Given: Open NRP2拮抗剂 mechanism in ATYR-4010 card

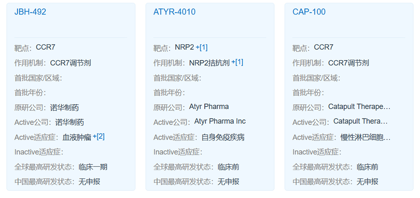Looking at the screenshot, I should 210,63.
